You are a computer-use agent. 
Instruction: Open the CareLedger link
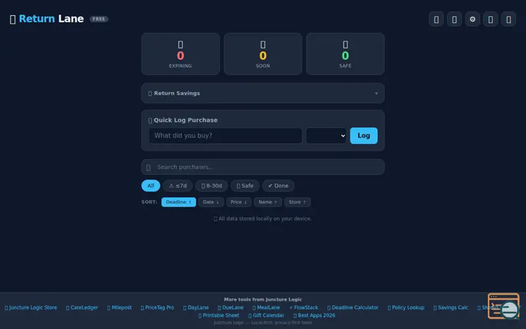[82, 307]
